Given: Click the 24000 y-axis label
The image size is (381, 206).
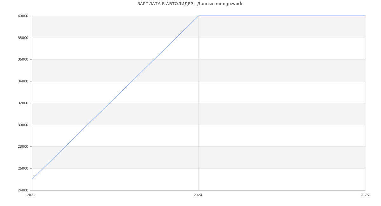Looking at the screenshot, I should 23,190.
